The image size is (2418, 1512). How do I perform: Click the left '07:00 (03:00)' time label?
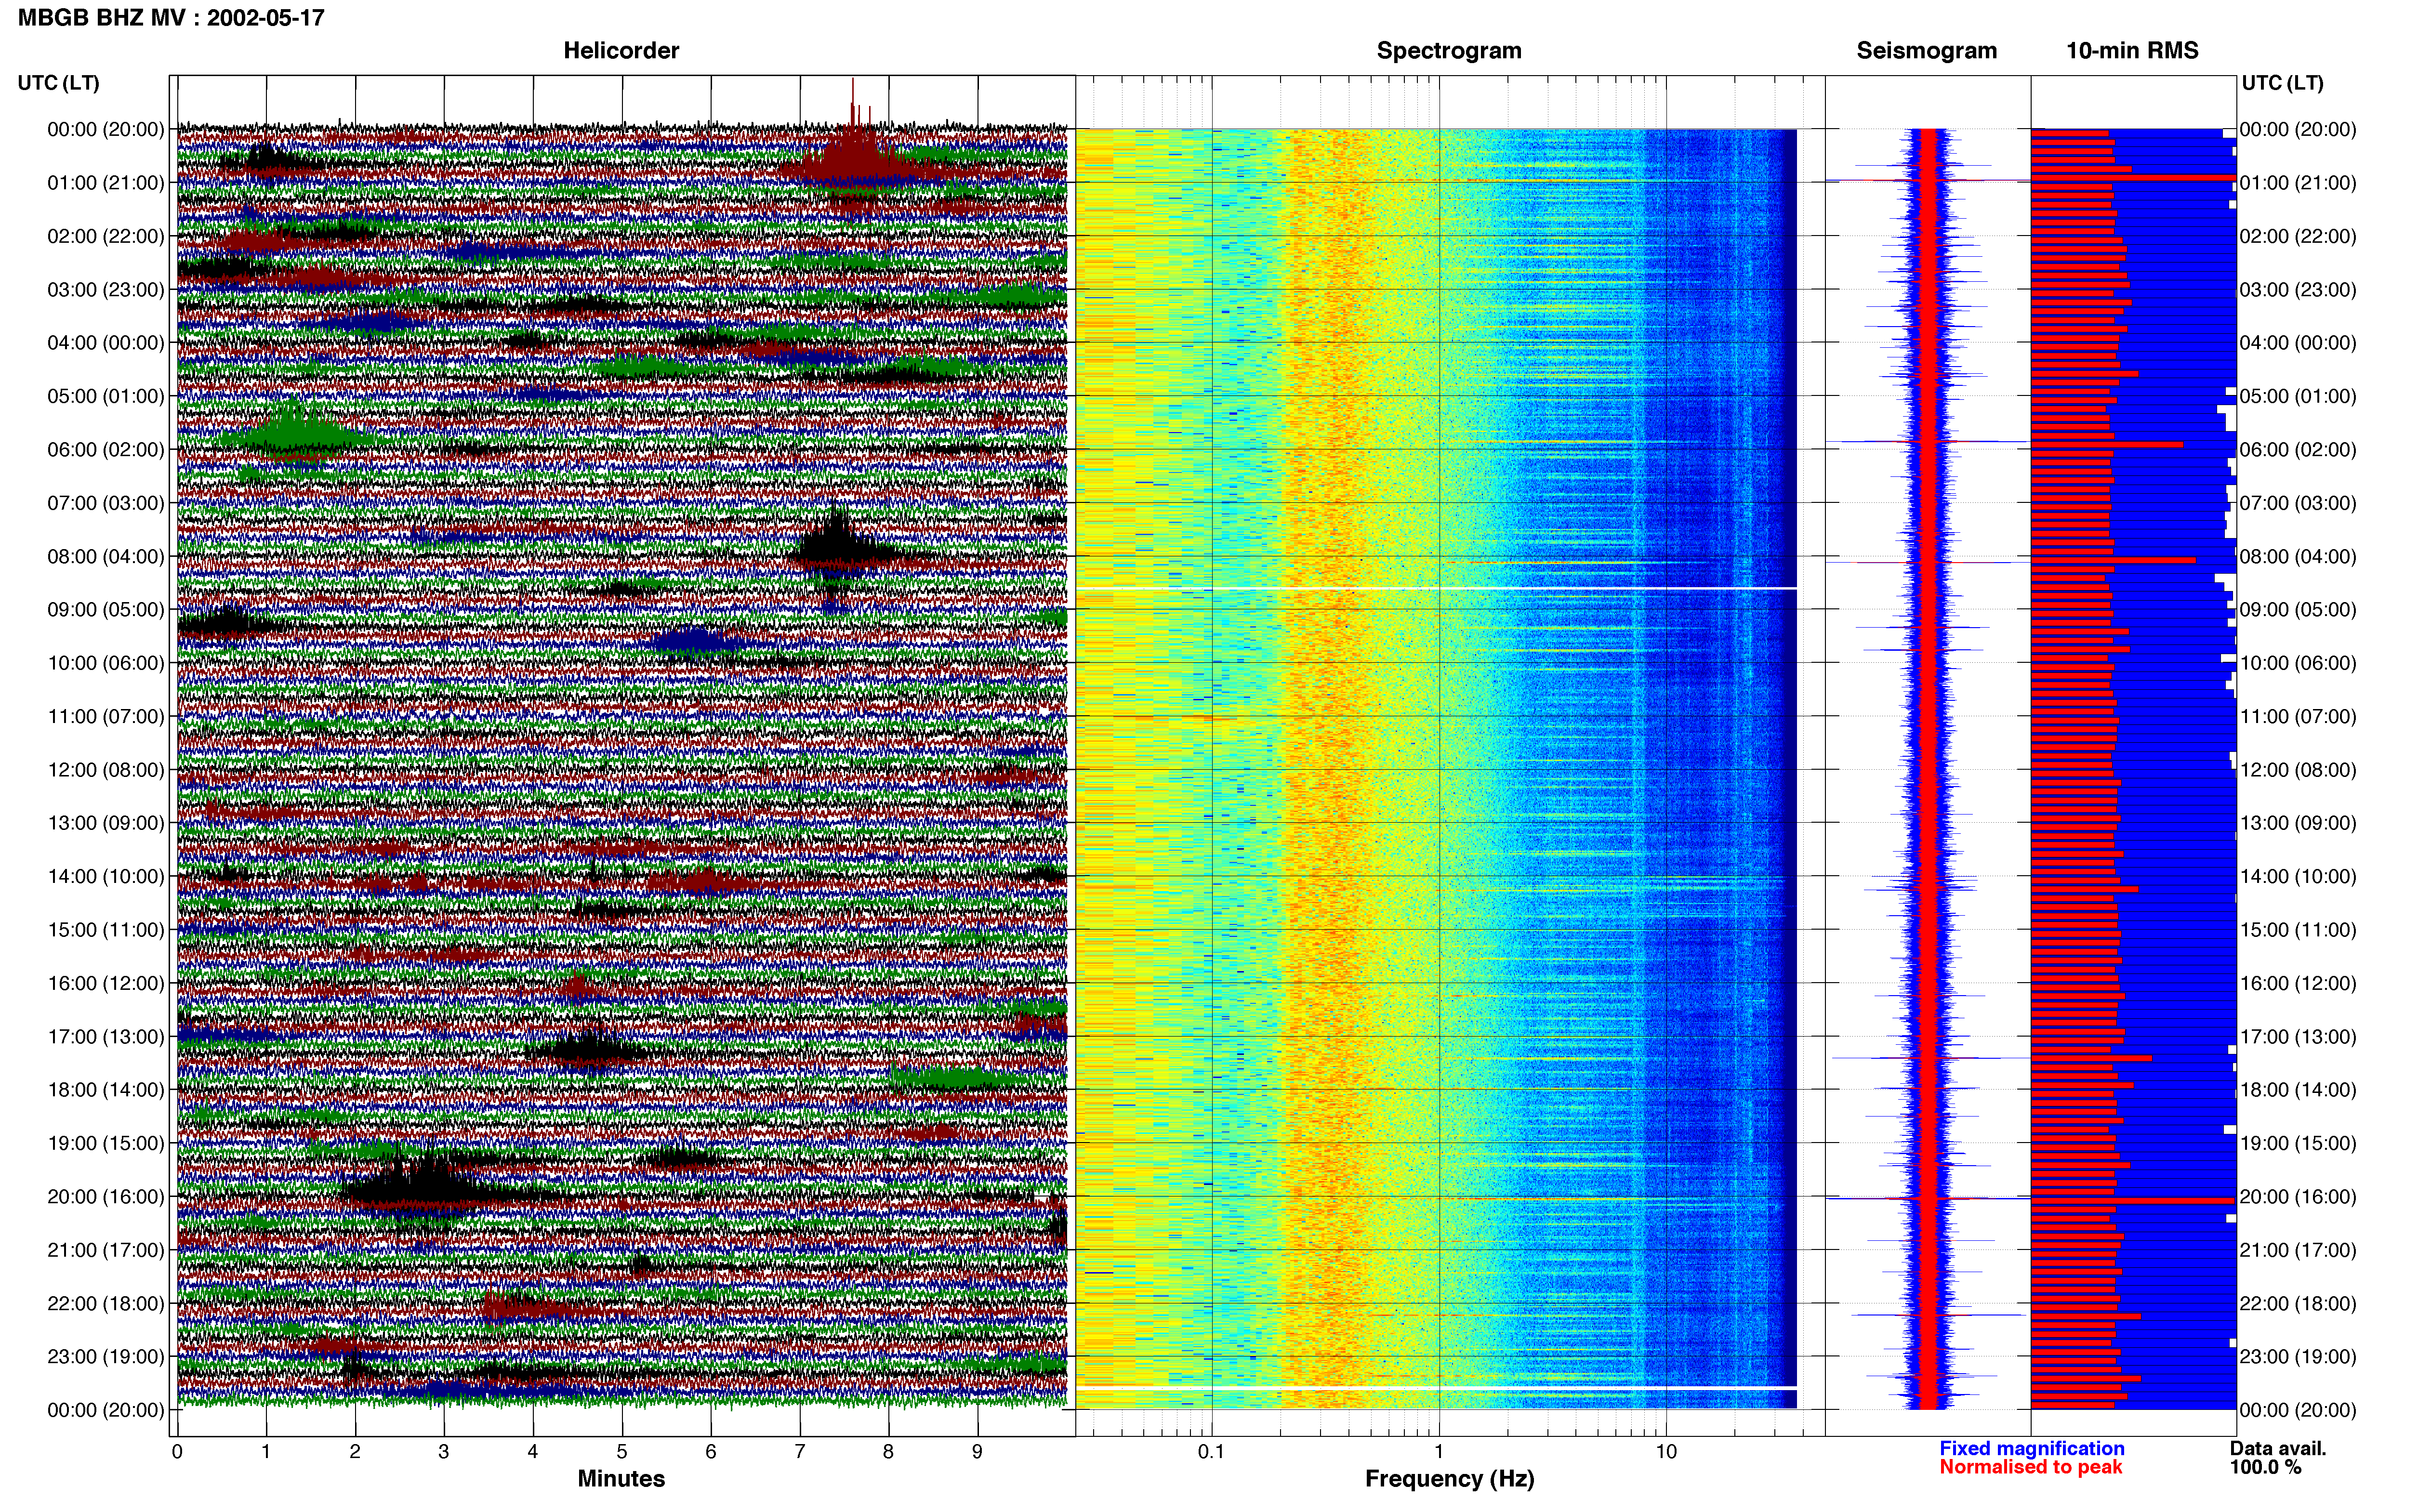(105, 502)
